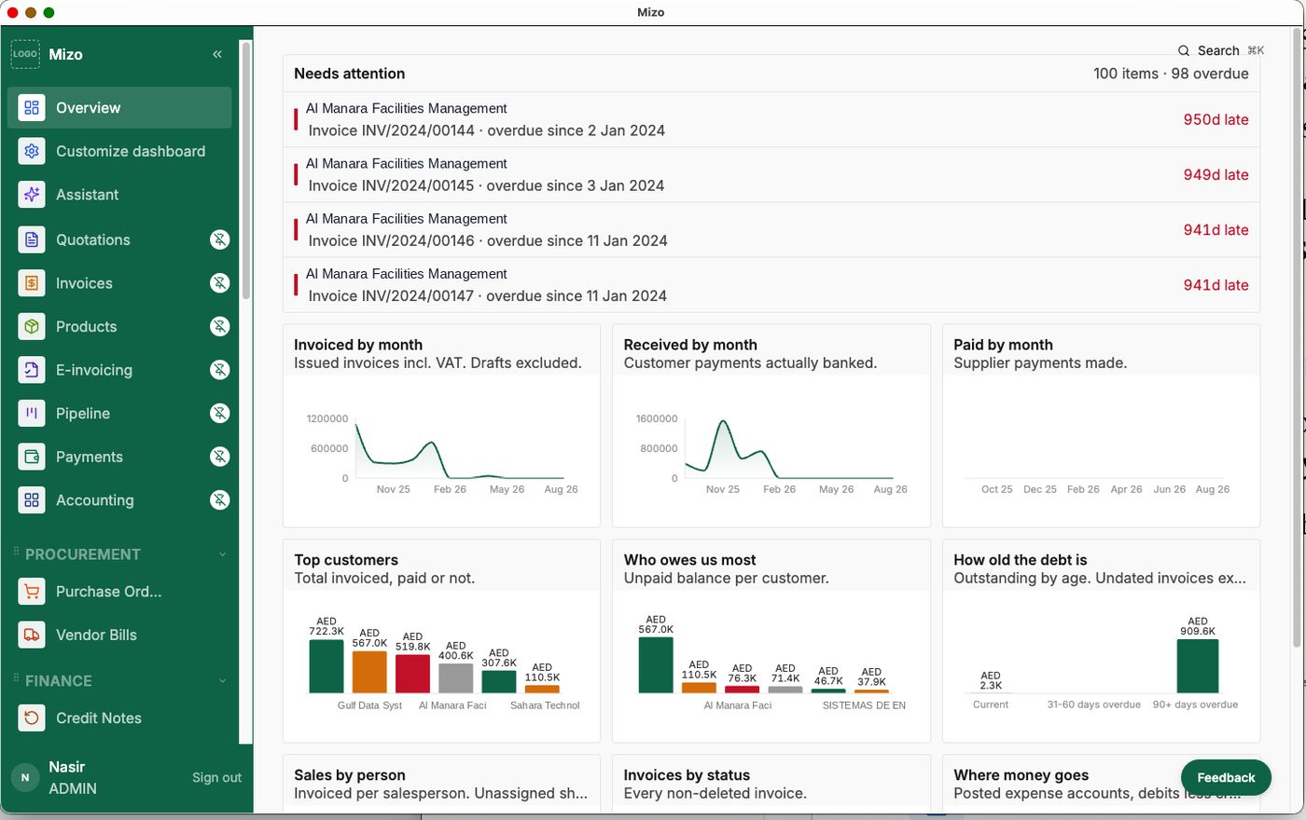
Task: Toggle the pin next to Accounting
Action: [220, 500]
